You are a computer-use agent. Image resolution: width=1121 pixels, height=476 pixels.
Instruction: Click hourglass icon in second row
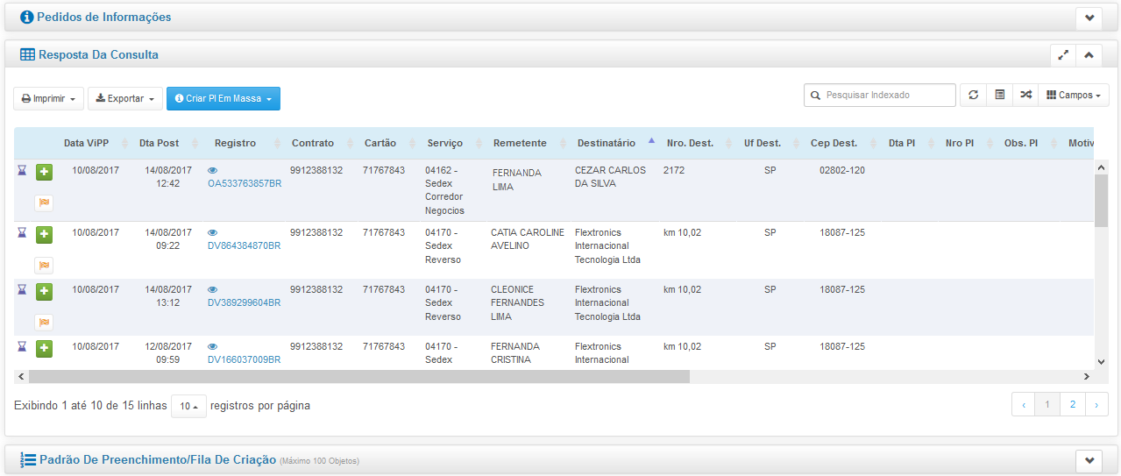click(22, 233)
